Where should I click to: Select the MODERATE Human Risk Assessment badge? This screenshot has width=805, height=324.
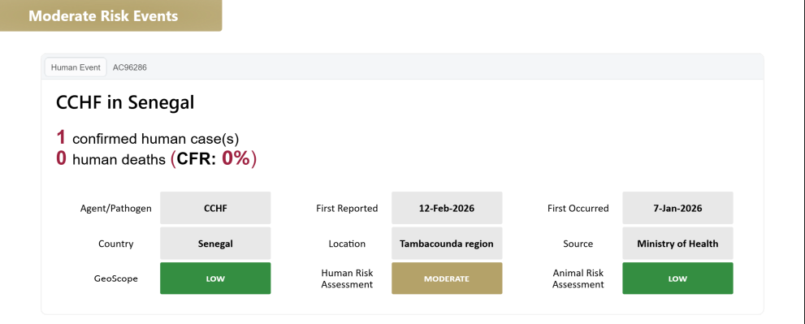click(447, 279)
